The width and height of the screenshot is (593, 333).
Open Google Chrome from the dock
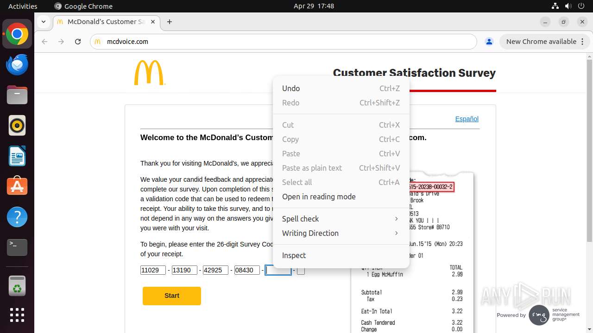pos(17,34)
